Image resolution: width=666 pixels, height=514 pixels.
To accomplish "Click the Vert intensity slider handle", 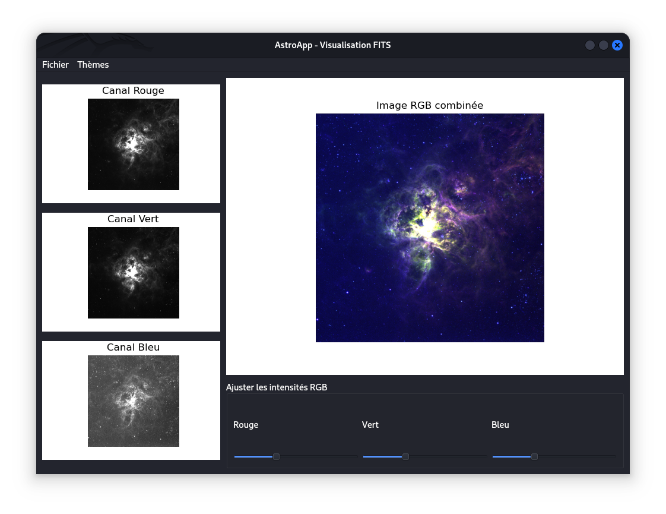I will coord(405,456).
